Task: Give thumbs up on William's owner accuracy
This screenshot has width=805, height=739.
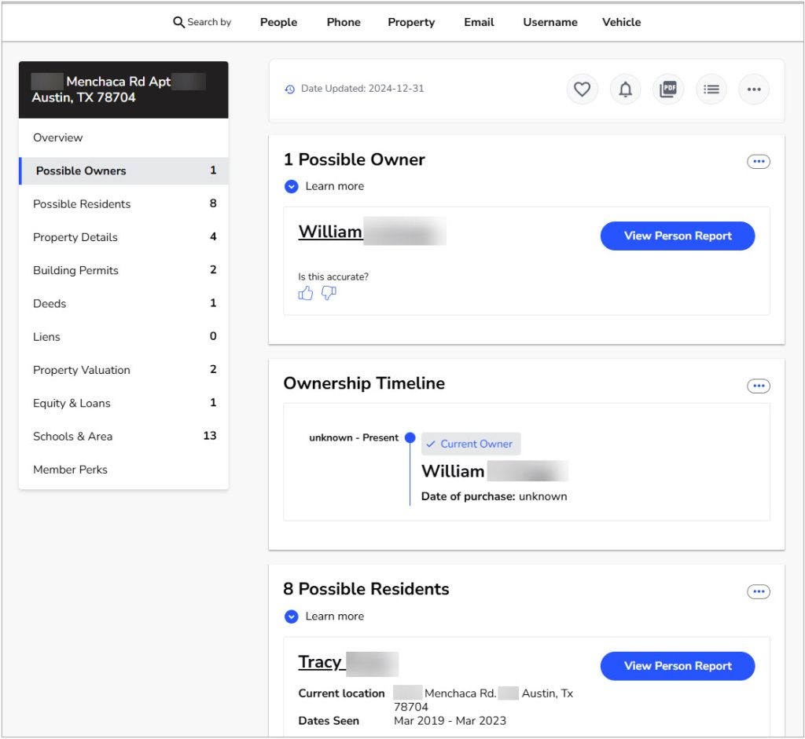Action: click(306, 293)
